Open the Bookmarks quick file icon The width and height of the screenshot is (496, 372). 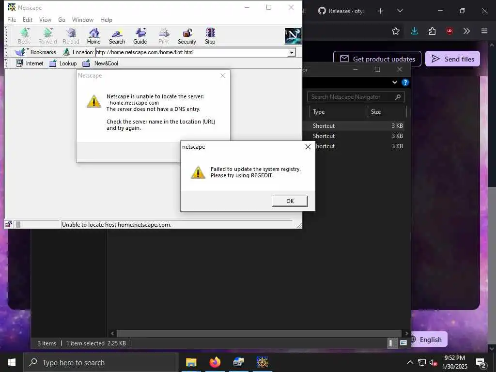pyautogui.click(x=21, y=52)
